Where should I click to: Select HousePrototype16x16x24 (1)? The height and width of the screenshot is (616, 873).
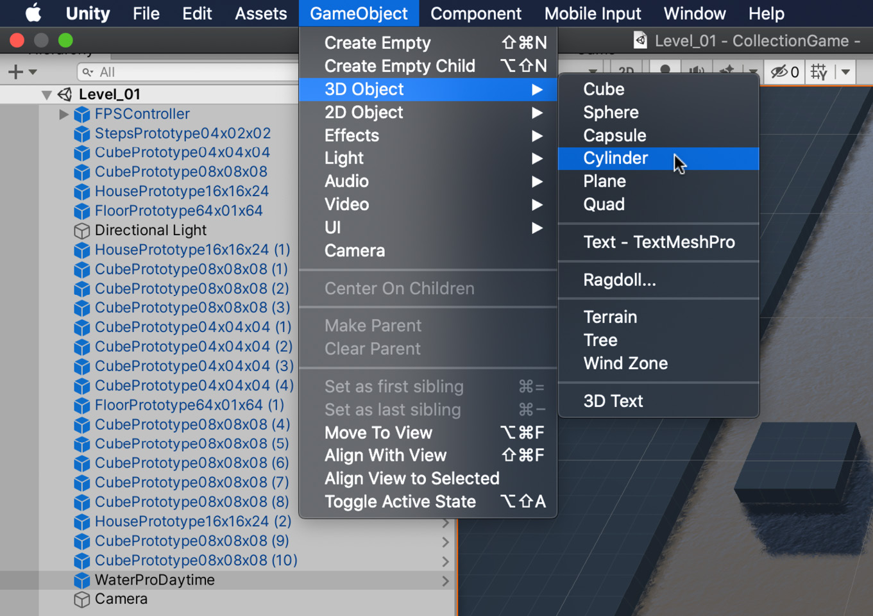tap(192, 249)
